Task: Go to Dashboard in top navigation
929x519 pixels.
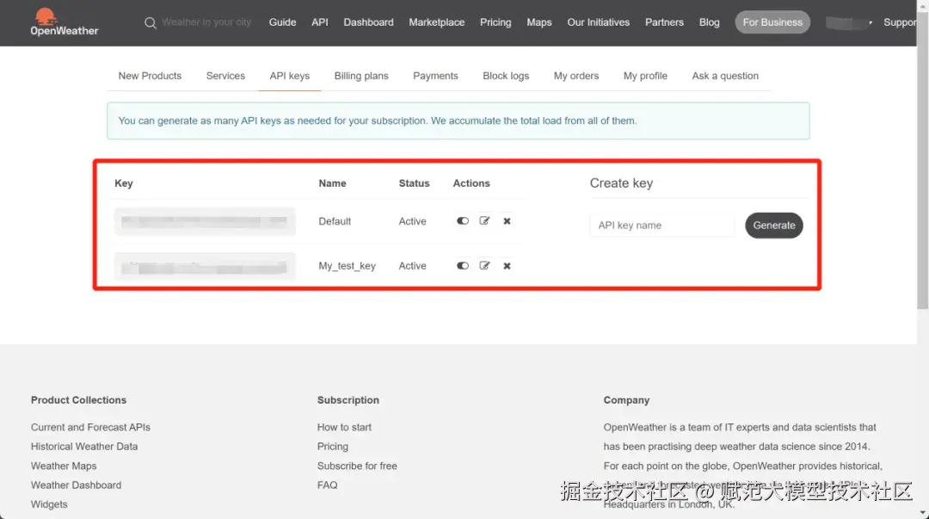Action: 368,22
